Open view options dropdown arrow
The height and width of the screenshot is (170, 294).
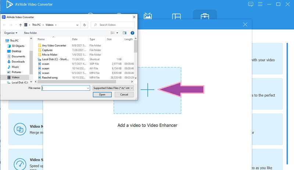(117, 33)
